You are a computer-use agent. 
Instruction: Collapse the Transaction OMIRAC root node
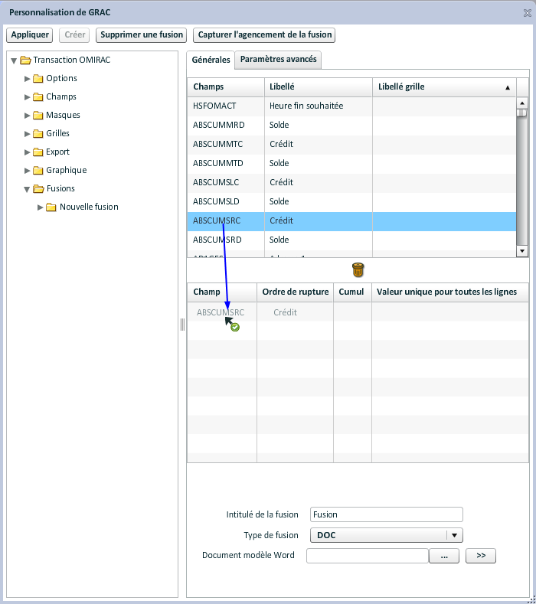point(14,60)
